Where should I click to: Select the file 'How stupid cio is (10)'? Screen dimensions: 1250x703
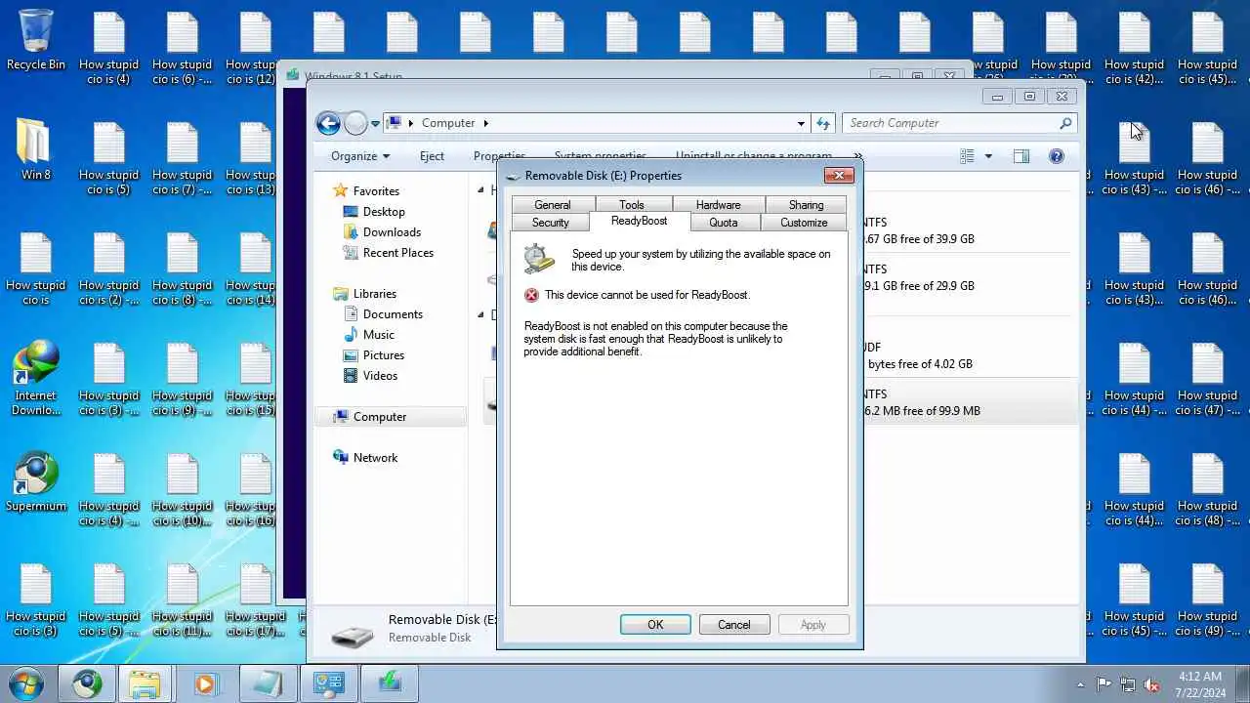[x=183, y=489]
